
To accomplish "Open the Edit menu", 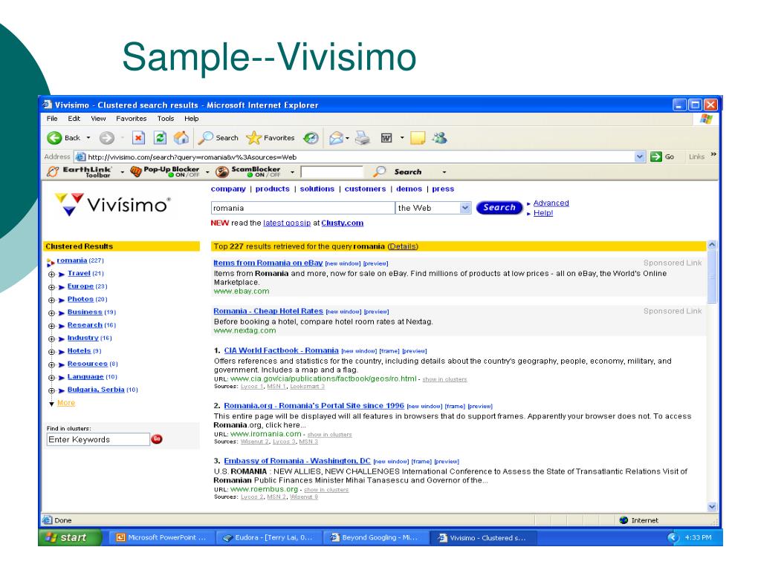I will [74, 118].
